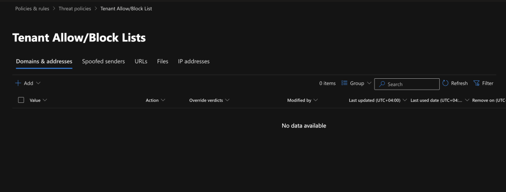Screen dimensions: 506x192
Task: Click the plus icon beside Add
Action: pyautogui.click(x=18, y=83)
